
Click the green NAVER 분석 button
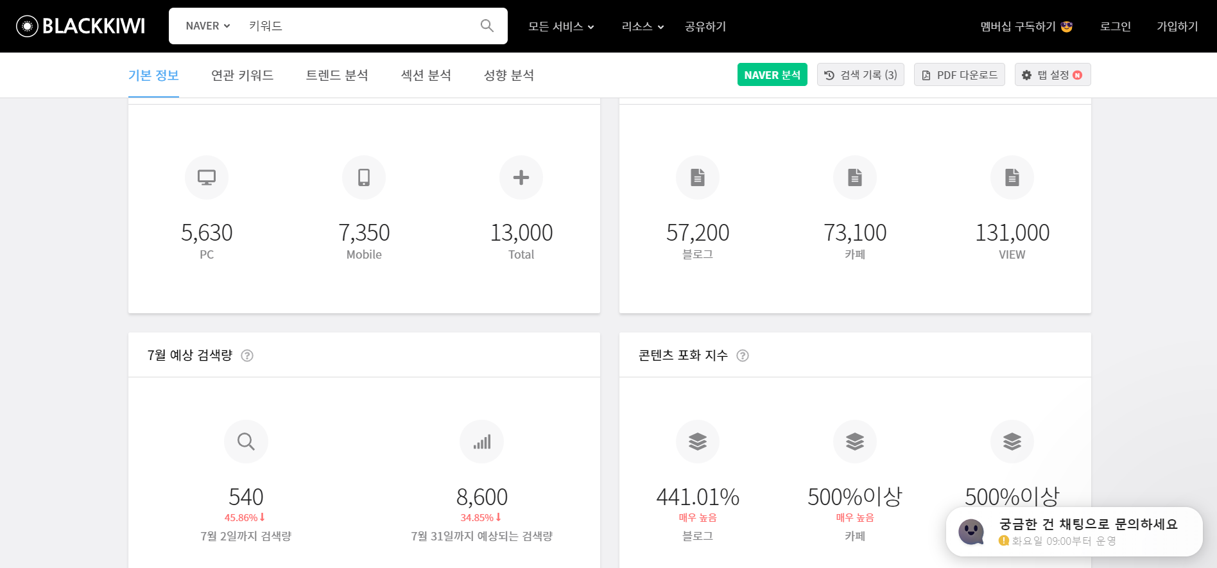pos(772,74)
